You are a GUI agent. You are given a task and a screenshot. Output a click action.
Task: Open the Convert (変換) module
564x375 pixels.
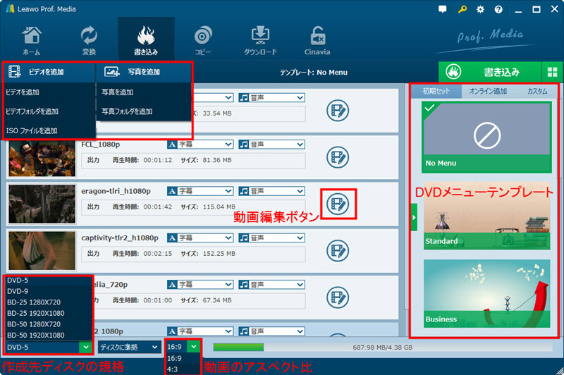(x=89, y=40)
